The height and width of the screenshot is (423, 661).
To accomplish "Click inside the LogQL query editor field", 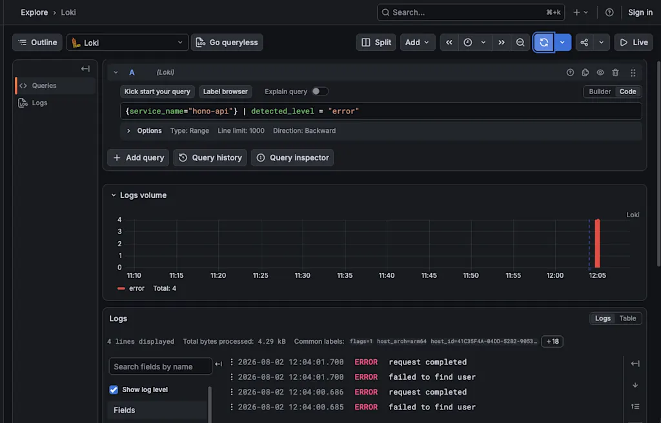I will (381, 111).
